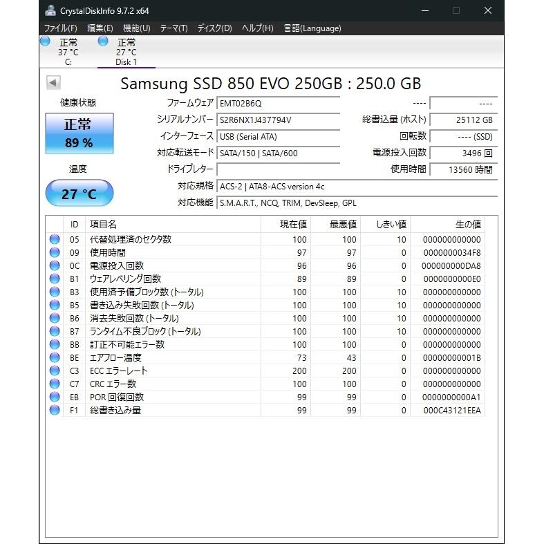Open the 編集(E) menu
The height and width of the screenshot is (544, 544).
click(x=100, y=28)
